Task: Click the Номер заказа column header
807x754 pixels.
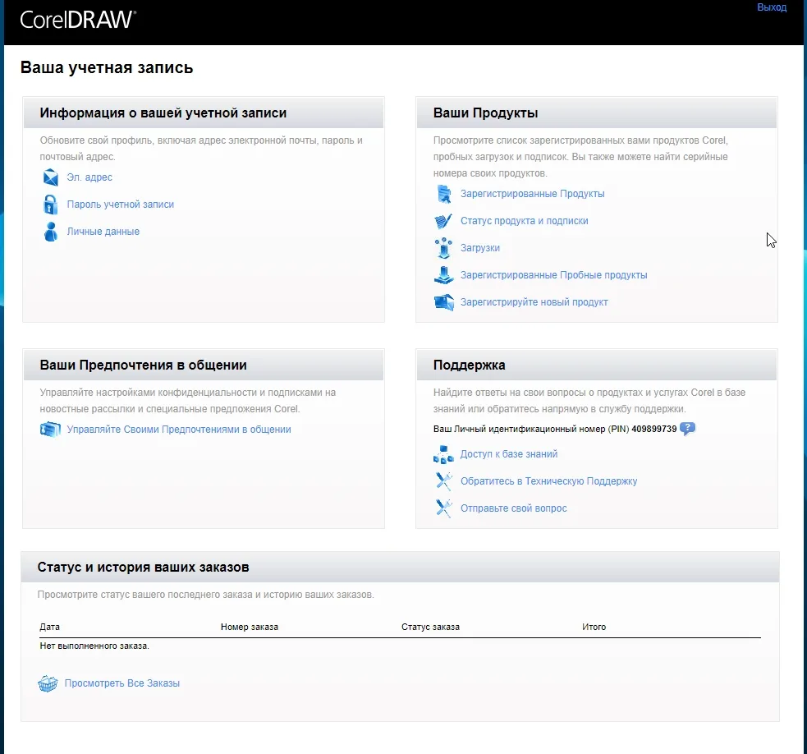Action: point(250,628)
